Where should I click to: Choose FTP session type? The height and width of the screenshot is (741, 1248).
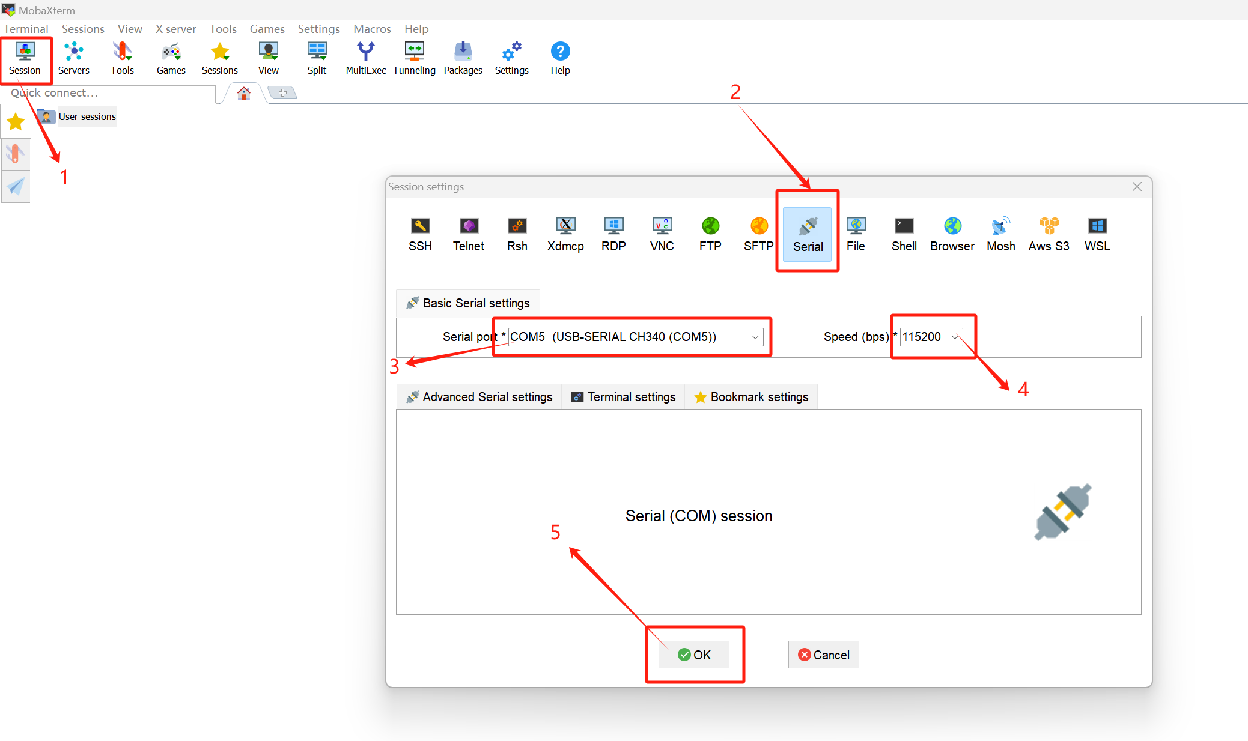710,234
